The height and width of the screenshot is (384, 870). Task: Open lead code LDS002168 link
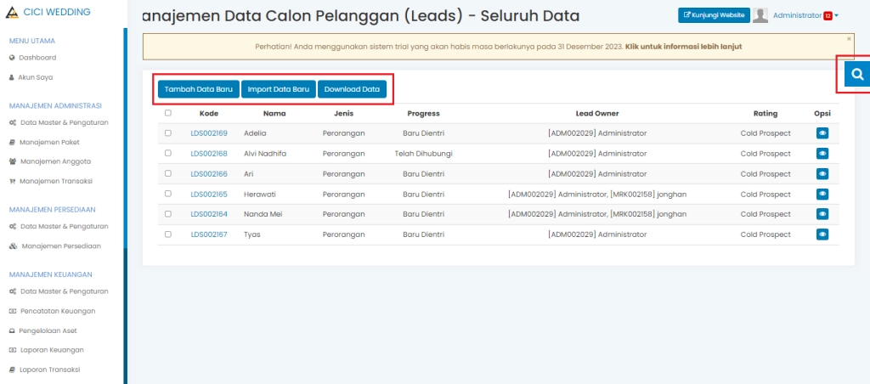[209, 154]
